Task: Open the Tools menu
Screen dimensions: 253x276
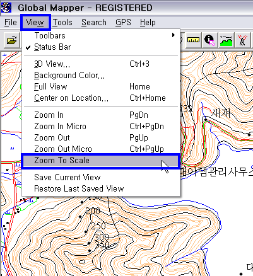Action: [x=62, y=22]
